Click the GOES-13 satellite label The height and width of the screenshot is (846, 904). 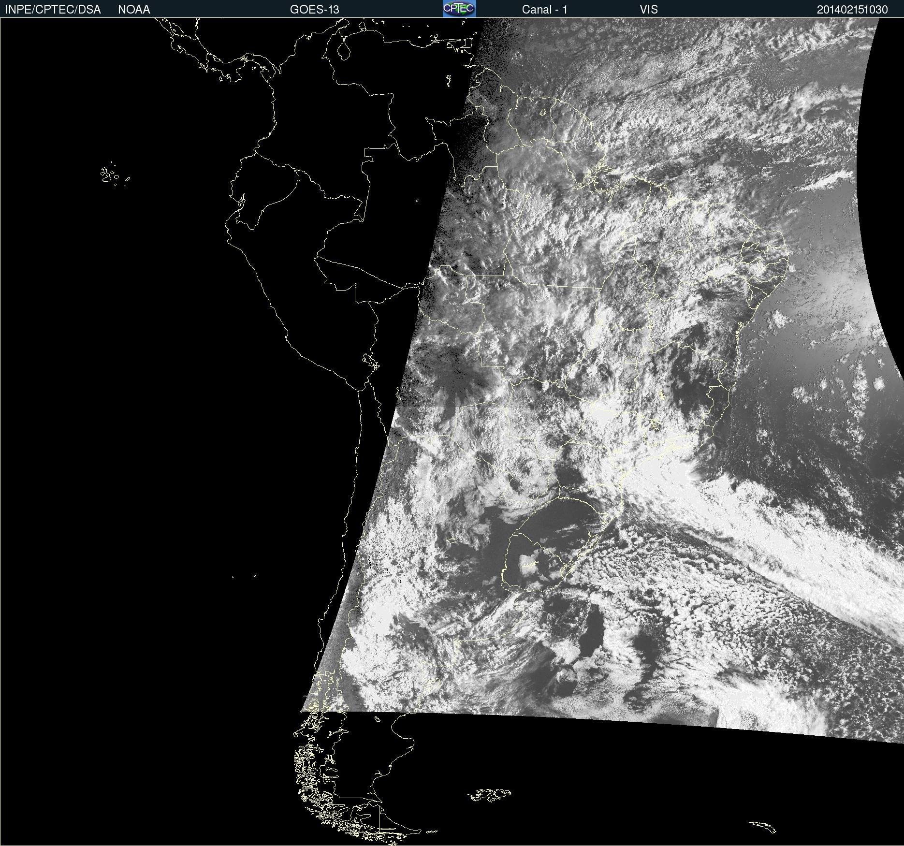click(315, 10)
